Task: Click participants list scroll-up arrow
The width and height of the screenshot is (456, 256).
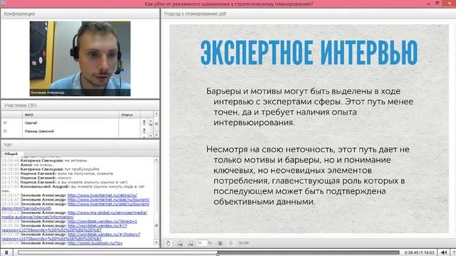Action: [x=157, y=114]
